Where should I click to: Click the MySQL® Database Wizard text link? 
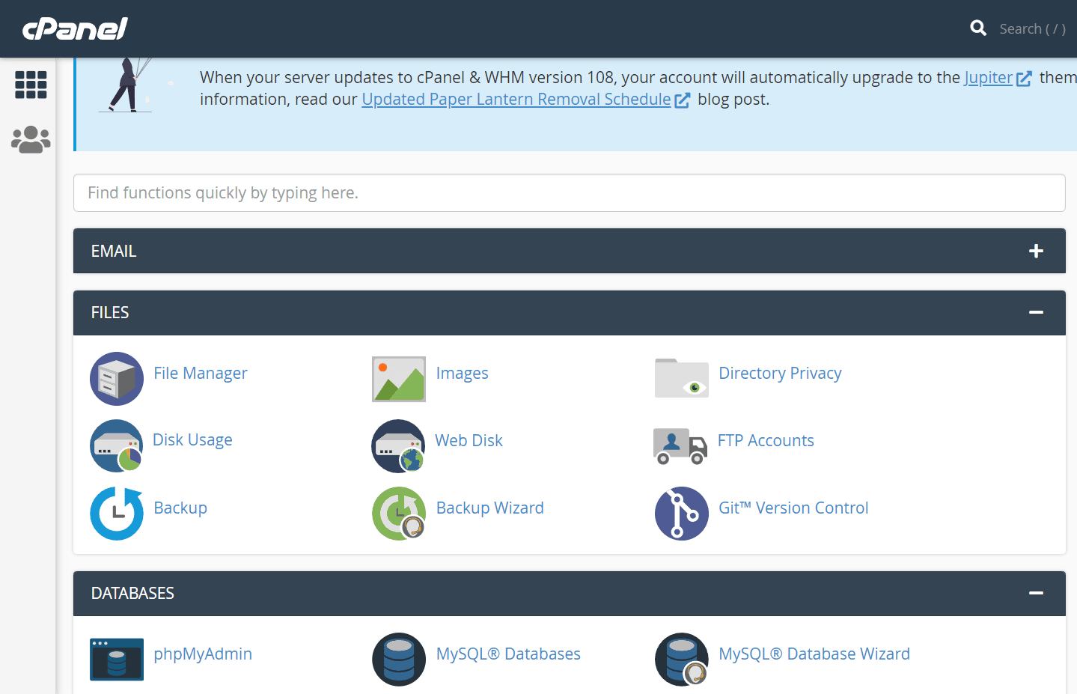point(814,654)
